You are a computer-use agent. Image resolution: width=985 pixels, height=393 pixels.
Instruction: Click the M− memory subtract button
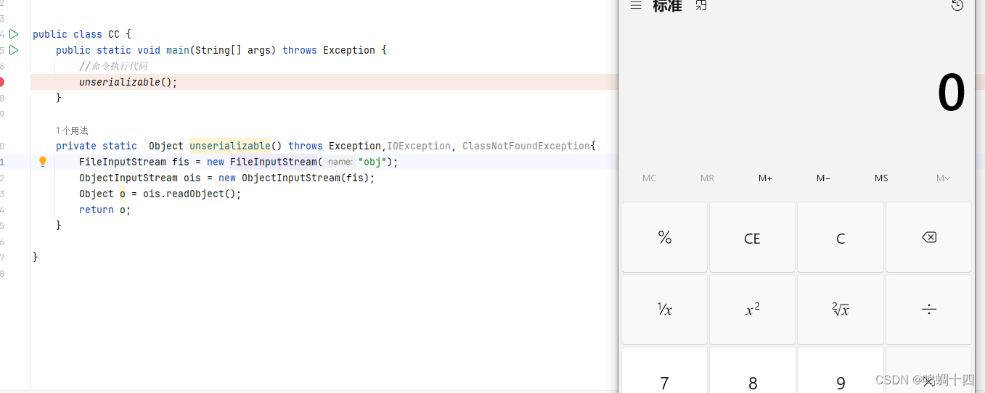click(823, 178)
